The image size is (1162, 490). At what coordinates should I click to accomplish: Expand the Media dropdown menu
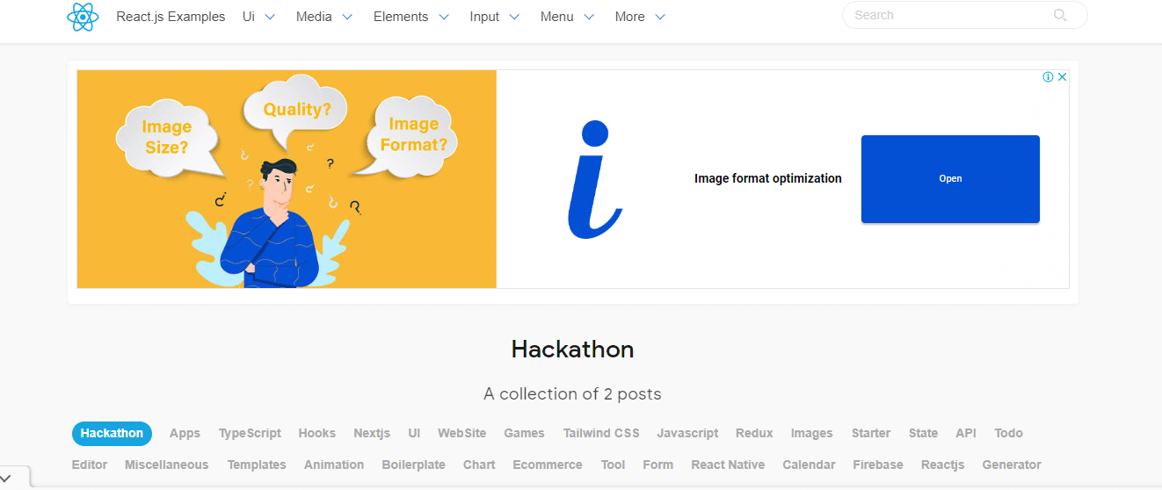click(x=324, y=17)
